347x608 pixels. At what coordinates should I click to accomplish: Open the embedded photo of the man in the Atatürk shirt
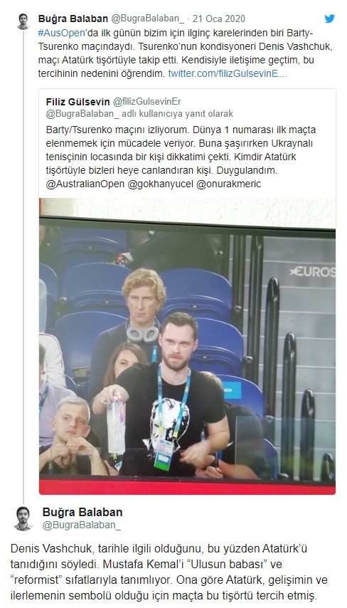tap(188, 346)
